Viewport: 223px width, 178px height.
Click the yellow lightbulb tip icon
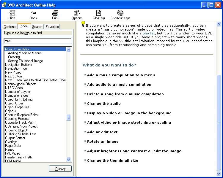83,24
